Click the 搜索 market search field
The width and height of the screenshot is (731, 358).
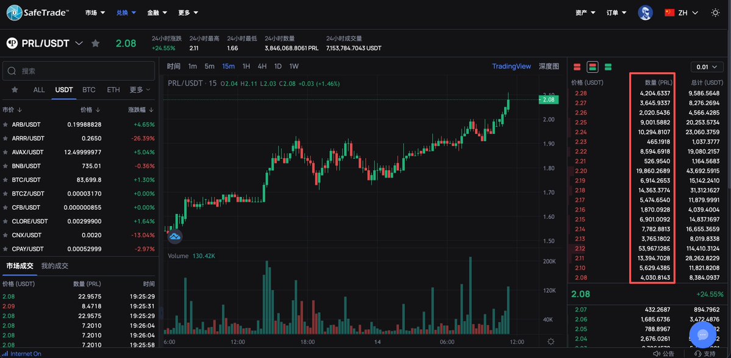point(79,71)
